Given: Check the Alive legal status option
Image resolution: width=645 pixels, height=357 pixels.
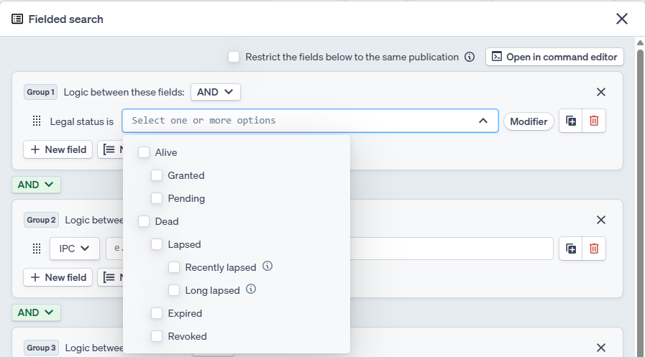Looking at the screenshot, I should pos(144,152).
